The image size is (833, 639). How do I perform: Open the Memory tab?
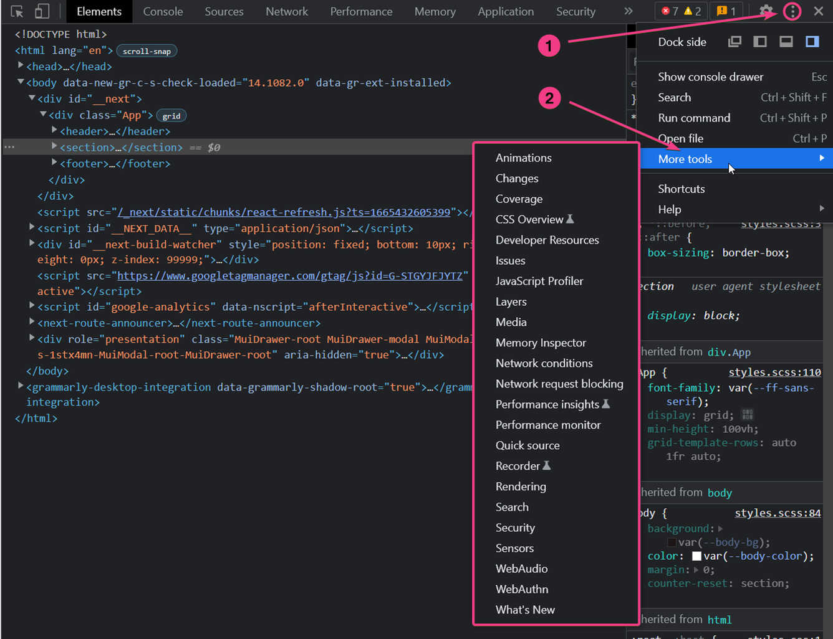(x=435, y=11)
